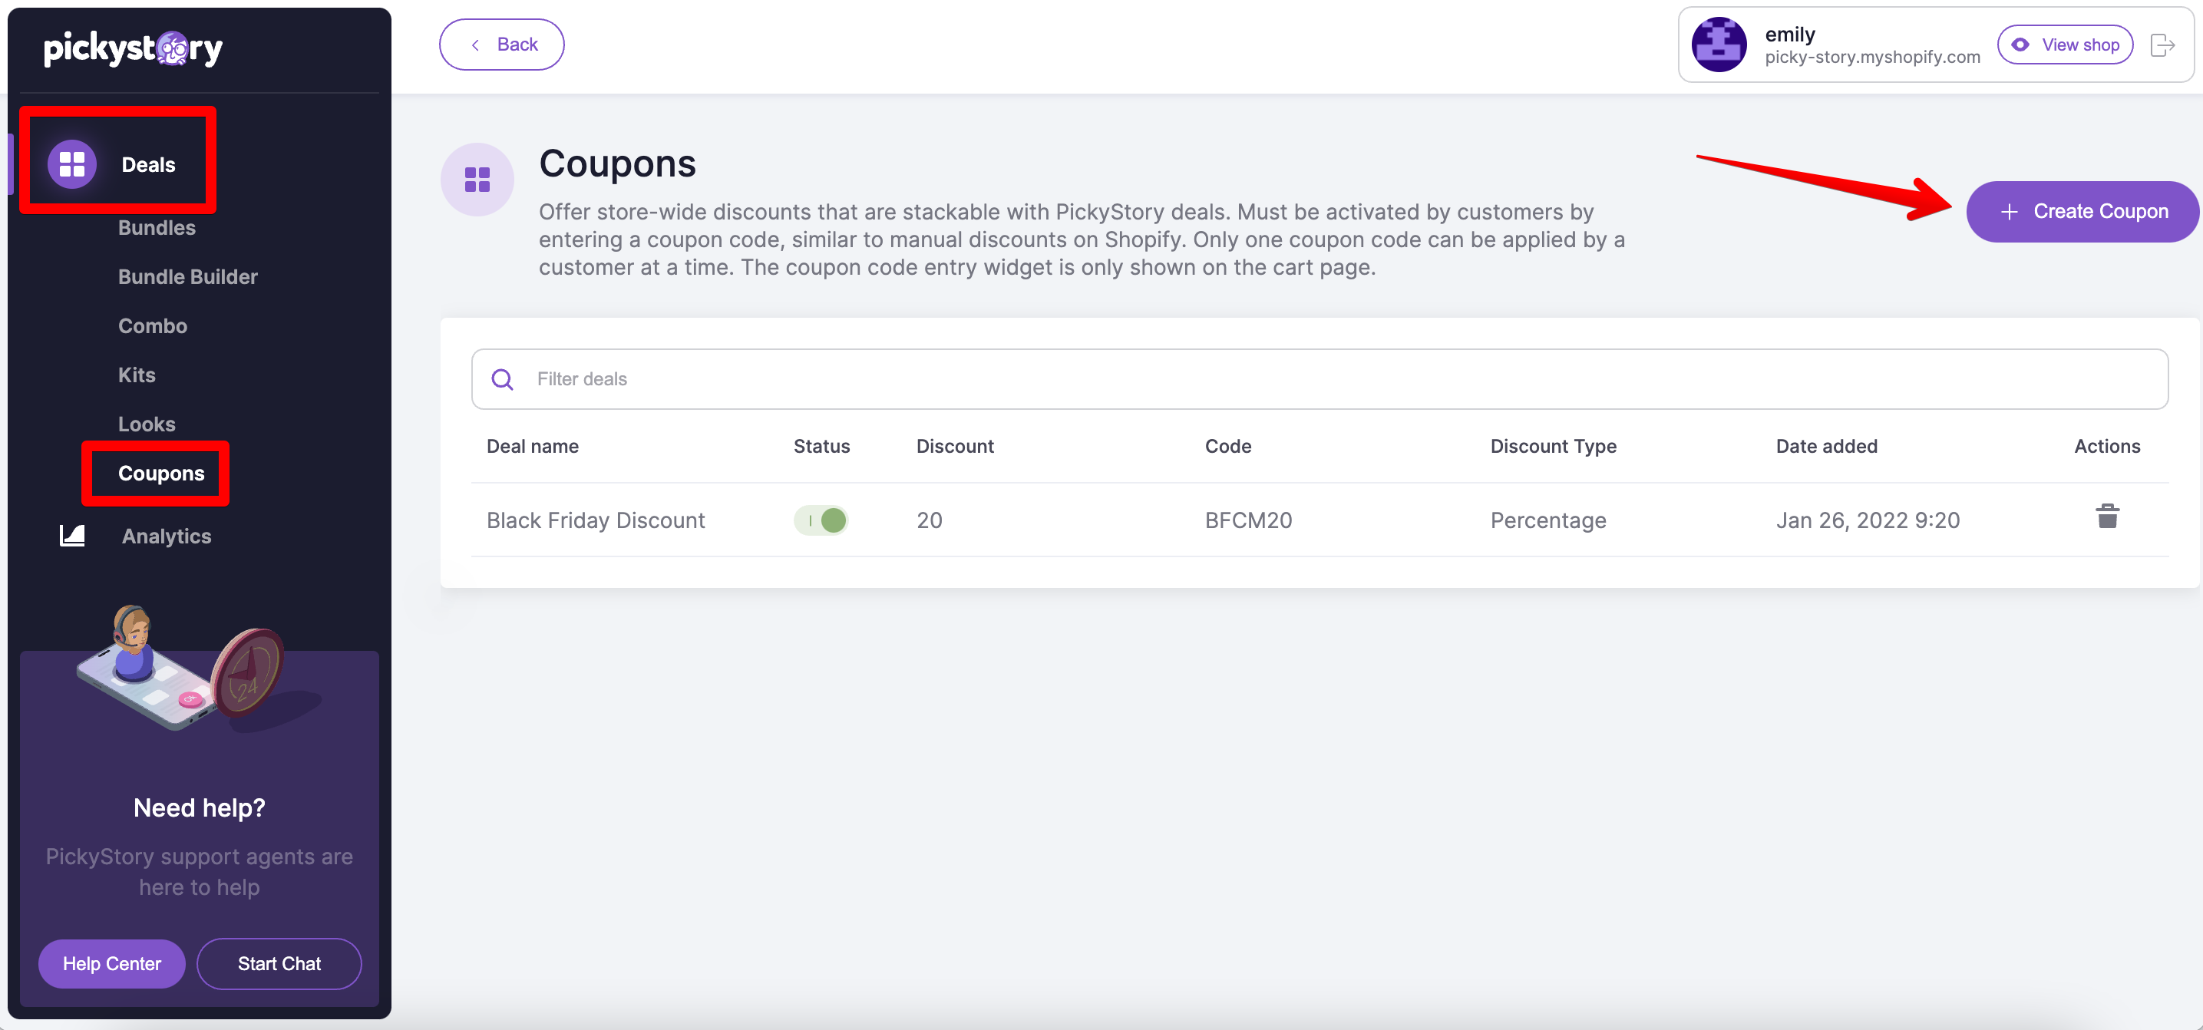This screenshot has width=2203, height=1030.
Task: Click the Percentage discount type cell
Action: (x=1548, y=520)
